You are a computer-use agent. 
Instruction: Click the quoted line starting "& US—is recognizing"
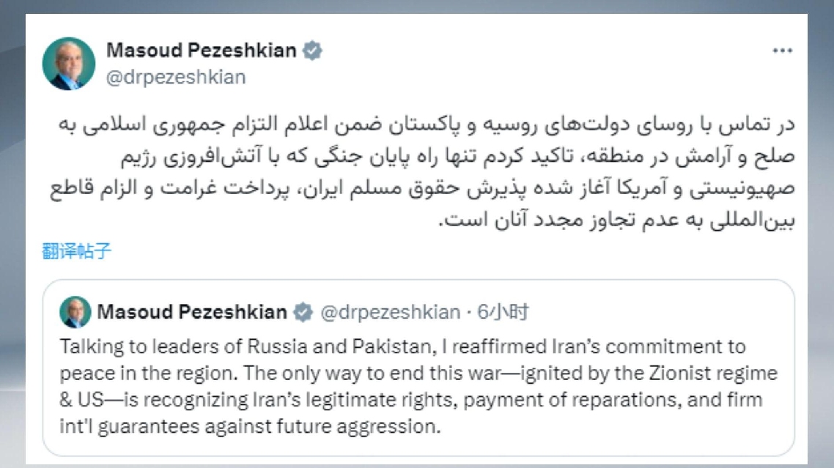coord(410,400)
